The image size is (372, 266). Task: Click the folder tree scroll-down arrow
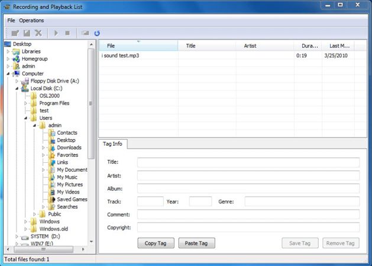91,242
